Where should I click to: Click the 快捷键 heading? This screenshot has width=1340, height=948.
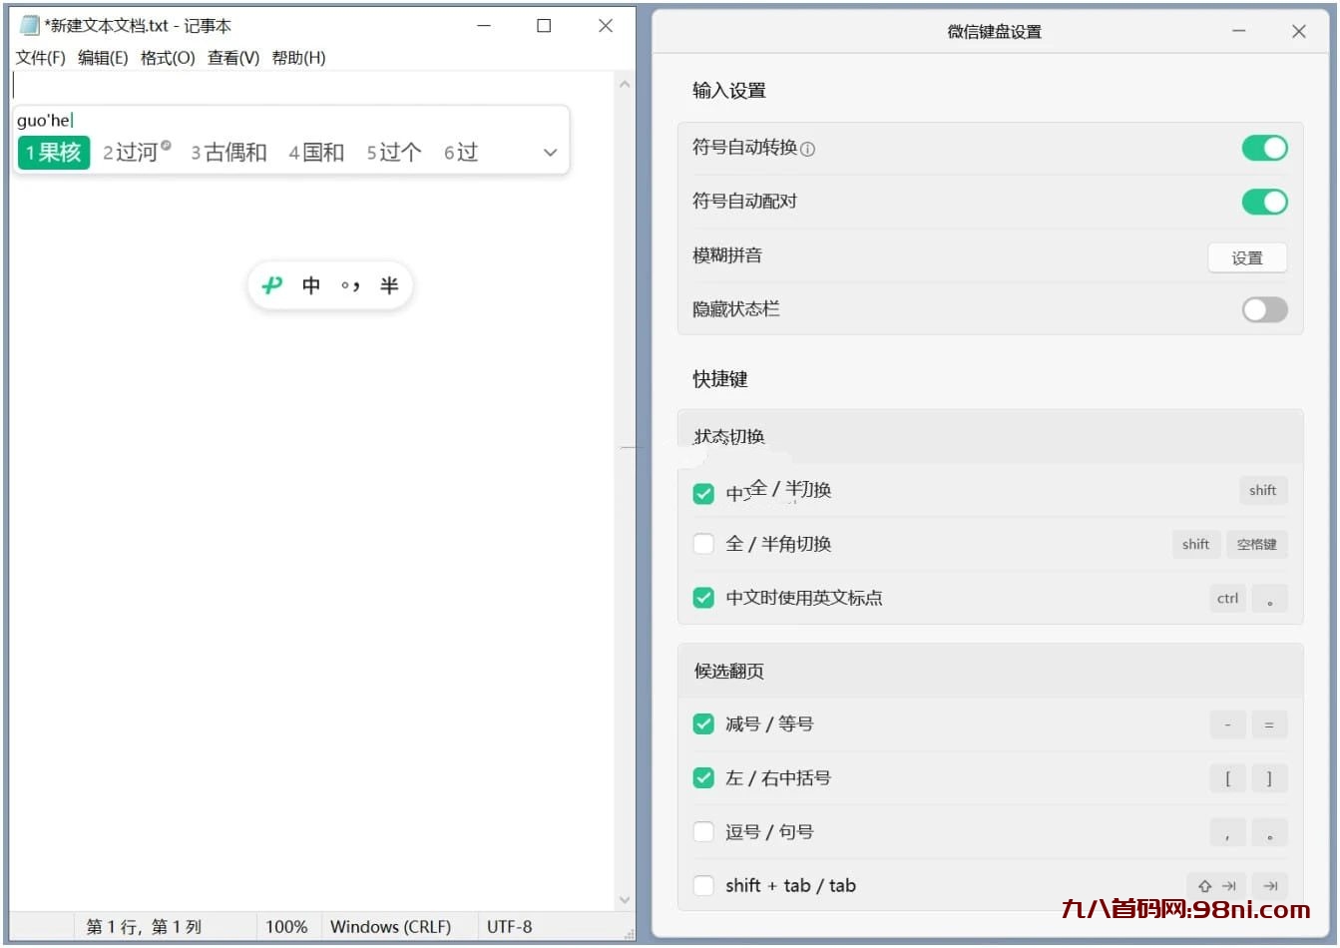(720, 379)
